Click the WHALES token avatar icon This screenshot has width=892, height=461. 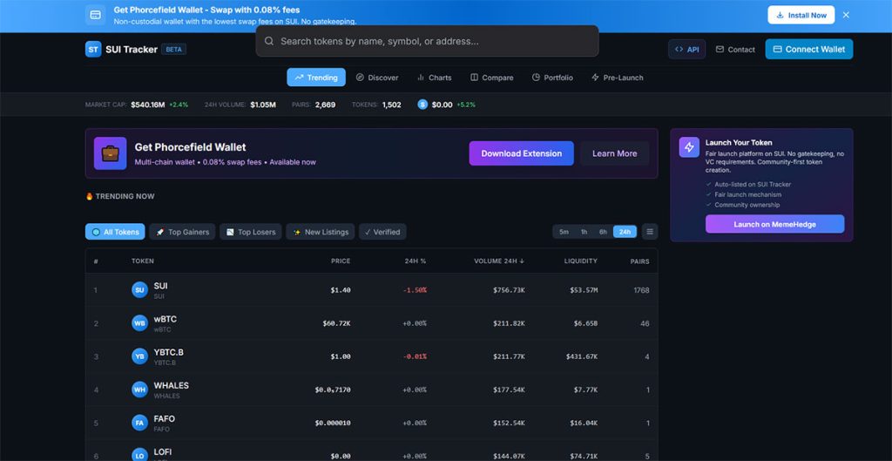(x=139, y=390)
